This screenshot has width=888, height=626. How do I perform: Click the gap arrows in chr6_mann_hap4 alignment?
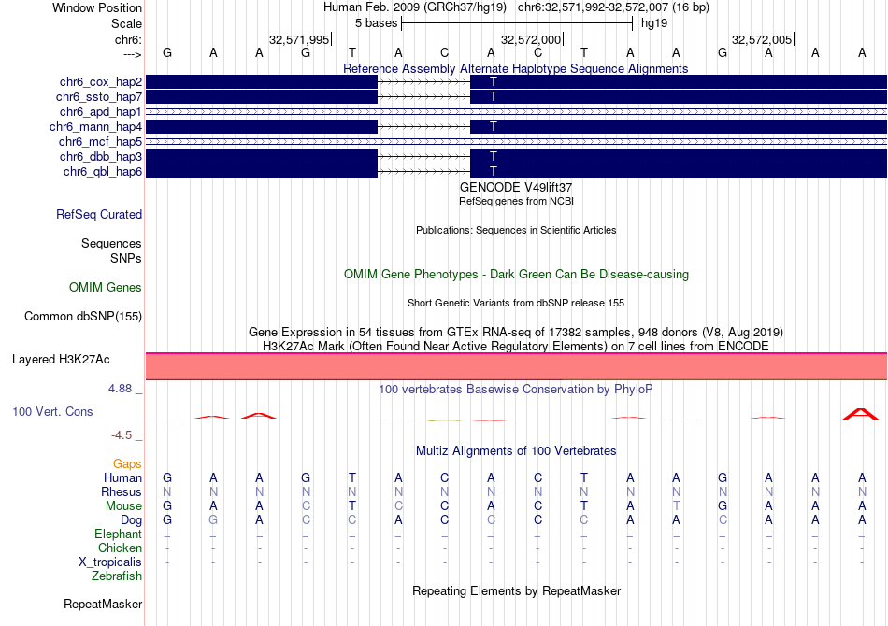click(x=423, y=127)
